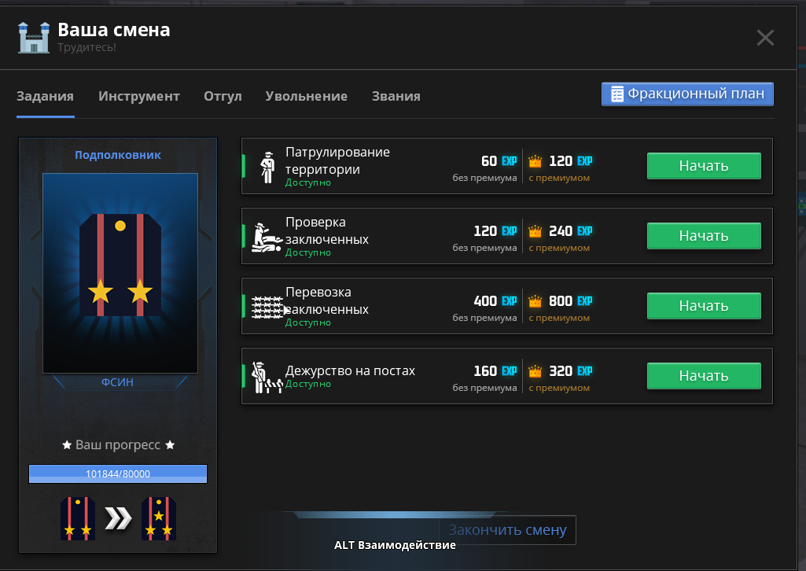Click the crown premium icon in the transport row
Screen dimensions: 806x571
pos(535,302)
